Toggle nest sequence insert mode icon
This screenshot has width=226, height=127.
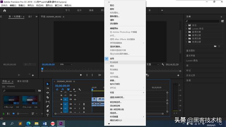point(57,89)
